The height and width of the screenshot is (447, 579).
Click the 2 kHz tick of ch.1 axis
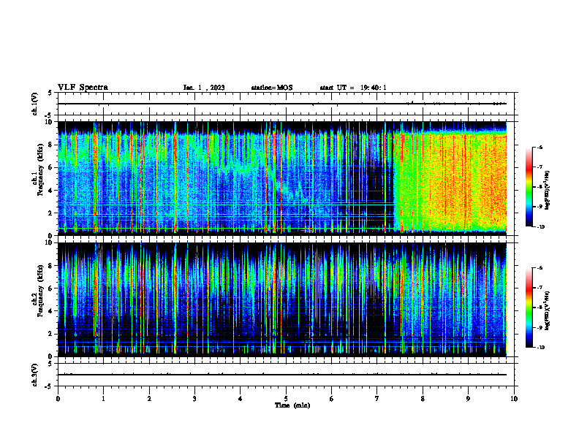(x=51, y=213)
